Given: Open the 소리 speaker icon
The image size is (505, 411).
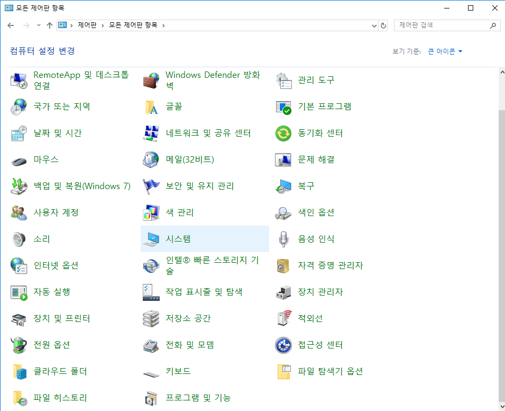Looking at the screenshot, I should pos(19,239).
